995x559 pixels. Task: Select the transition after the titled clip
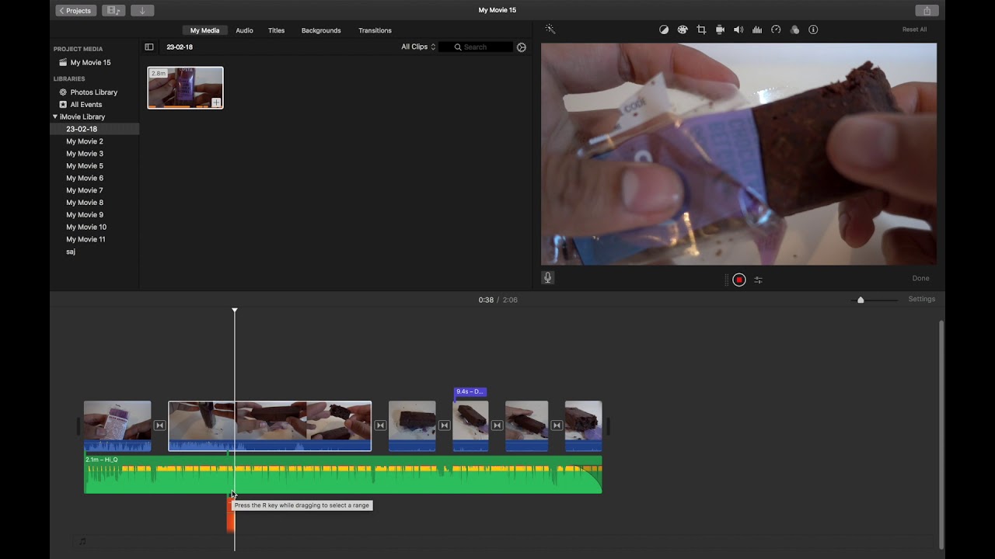(x=497, y=425)
